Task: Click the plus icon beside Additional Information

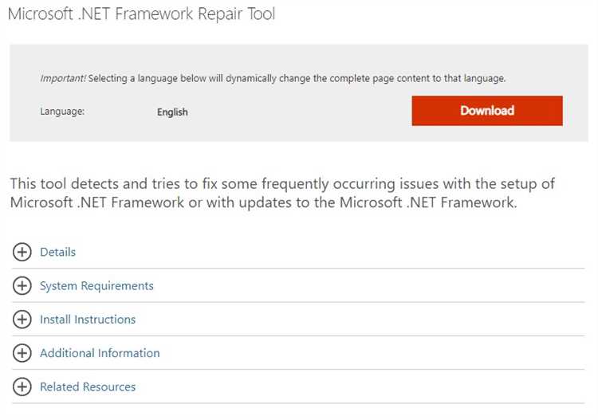Action: click(22, 353)
